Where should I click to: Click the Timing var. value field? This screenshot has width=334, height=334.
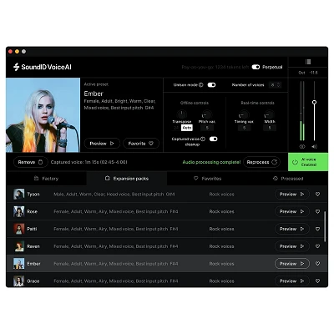point(244,128)
